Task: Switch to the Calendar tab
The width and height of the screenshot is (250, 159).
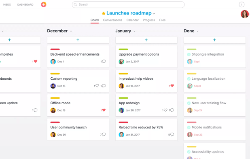Action: coord(133,20)
